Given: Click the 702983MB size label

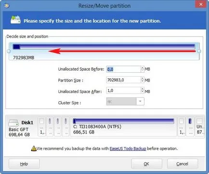Looking at the screenshot, I should (x=24, y=57).
